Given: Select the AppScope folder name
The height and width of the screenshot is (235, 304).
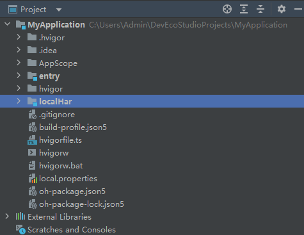Looking at the screenshot, I should click(58, 63).
